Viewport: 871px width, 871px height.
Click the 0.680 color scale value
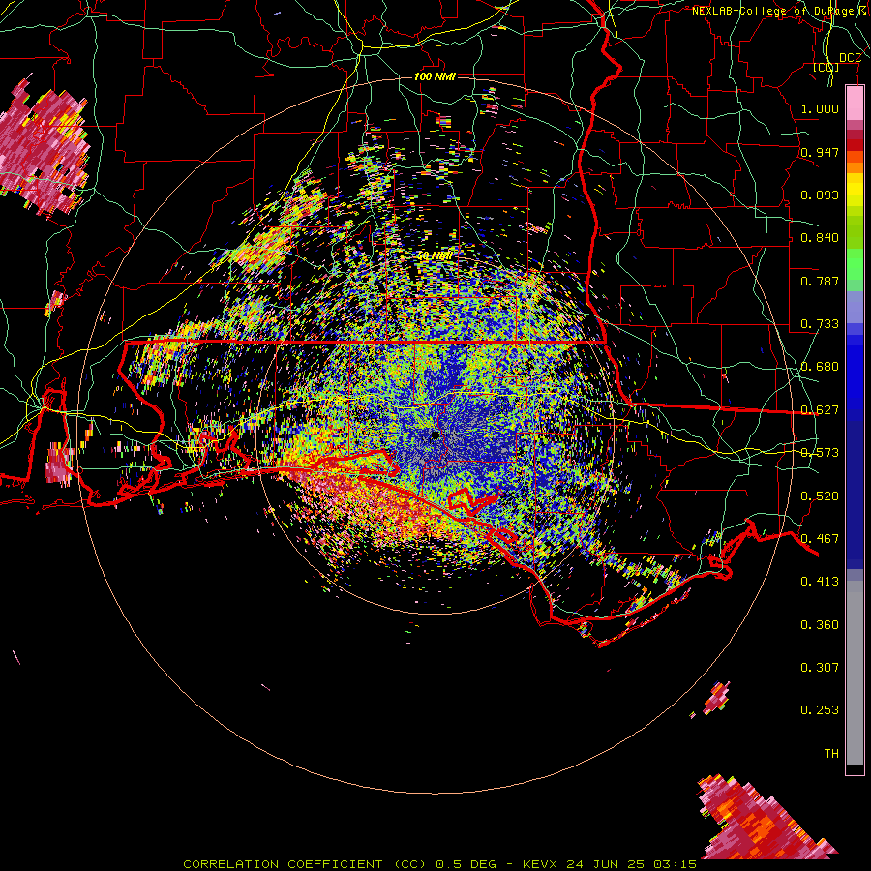click(820, 367)
